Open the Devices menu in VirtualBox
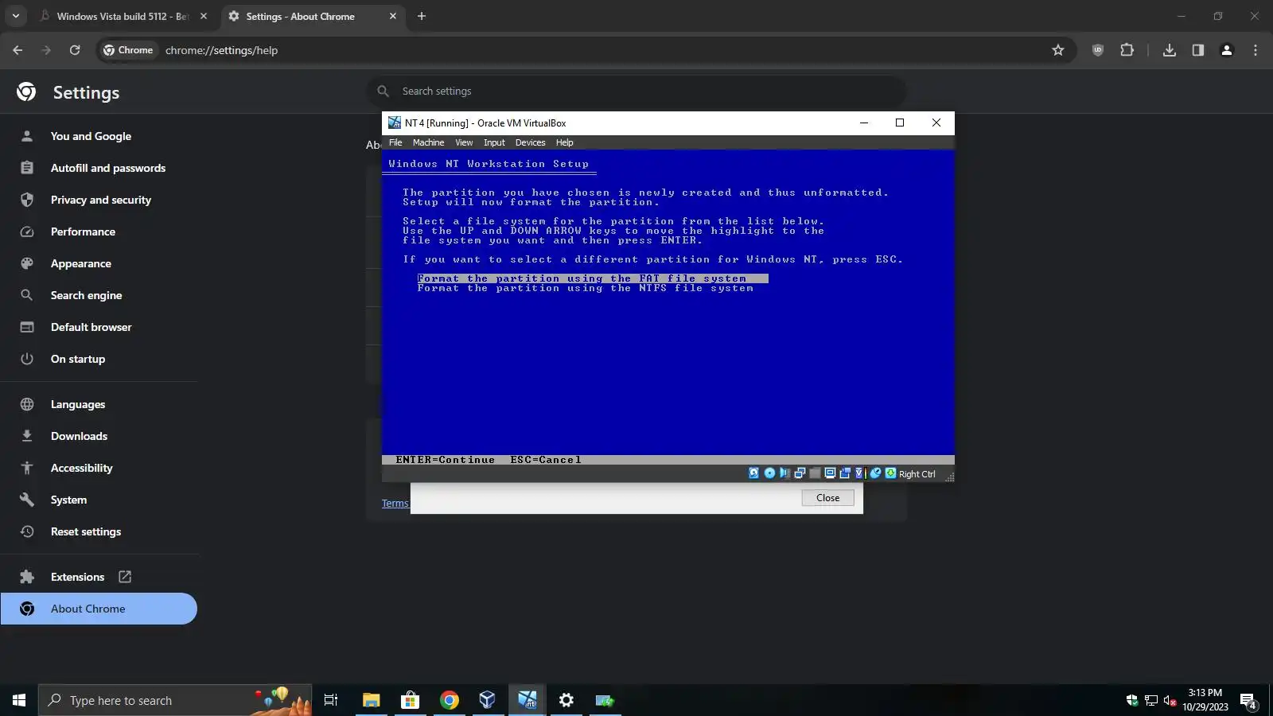1273x716 pixels. coord(530,142)
